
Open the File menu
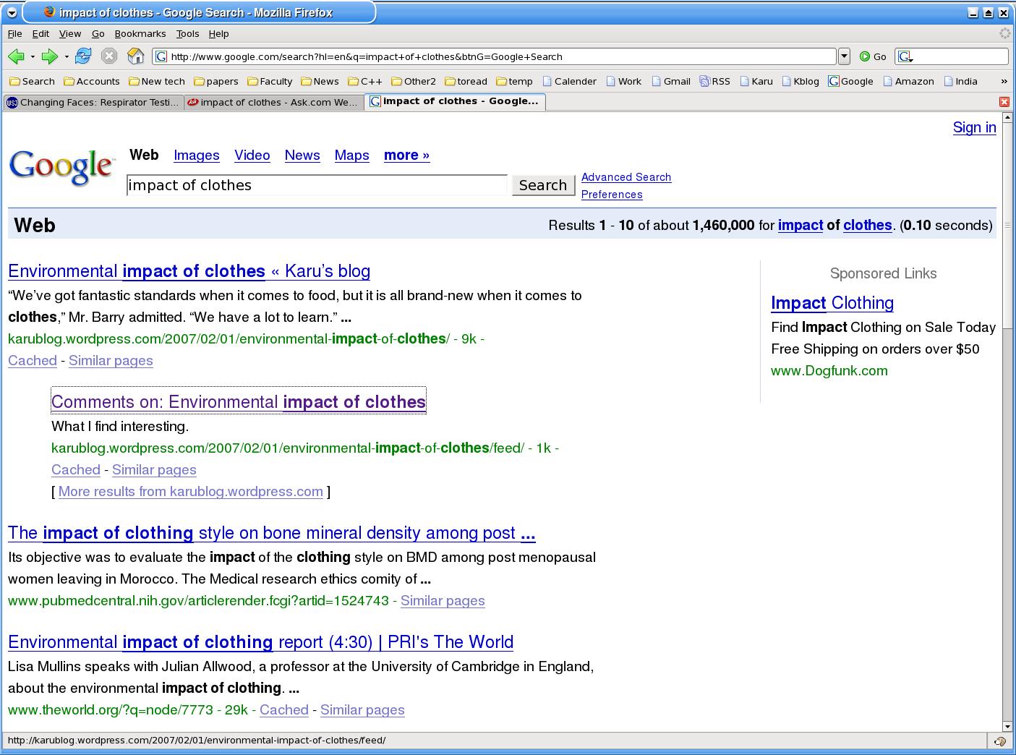click(x=14, y=33)
